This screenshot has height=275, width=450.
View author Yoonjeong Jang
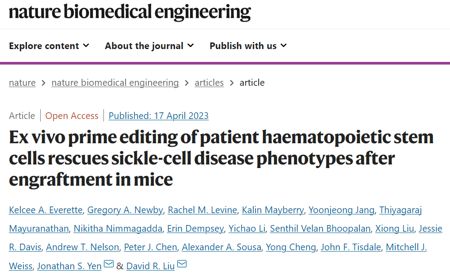pos(341,210)
